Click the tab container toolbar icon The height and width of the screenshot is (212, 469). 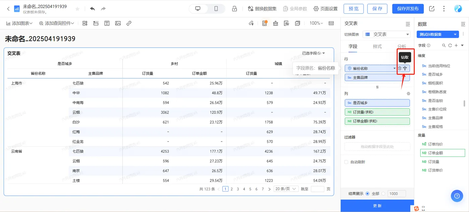tap(96, 23)
